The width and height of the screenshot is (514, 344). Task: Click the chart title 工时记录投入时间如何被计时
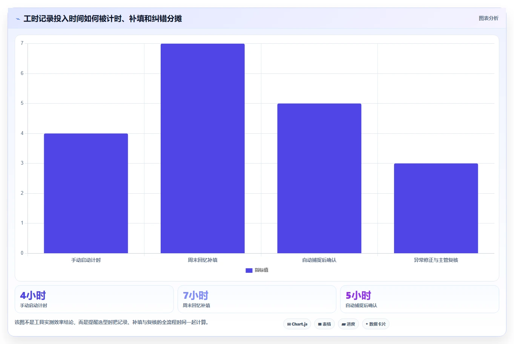click(x=103, y=18)
